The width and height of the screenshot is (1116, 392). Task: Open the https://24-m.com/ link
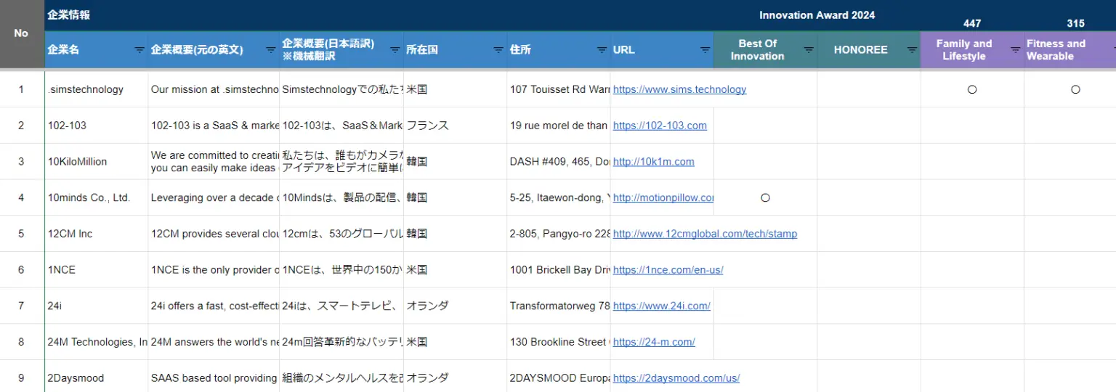(x=654, y=342)
